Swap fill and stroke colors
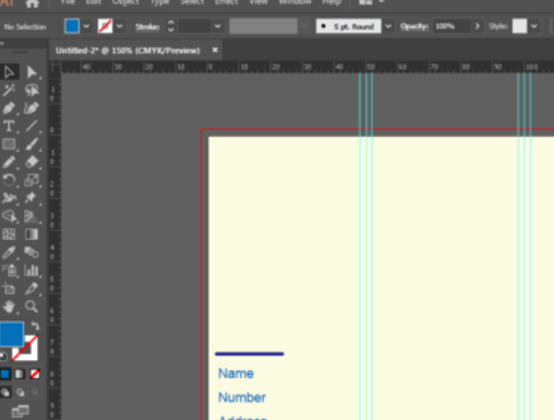The image size is (554, 420). pos(35,326)
